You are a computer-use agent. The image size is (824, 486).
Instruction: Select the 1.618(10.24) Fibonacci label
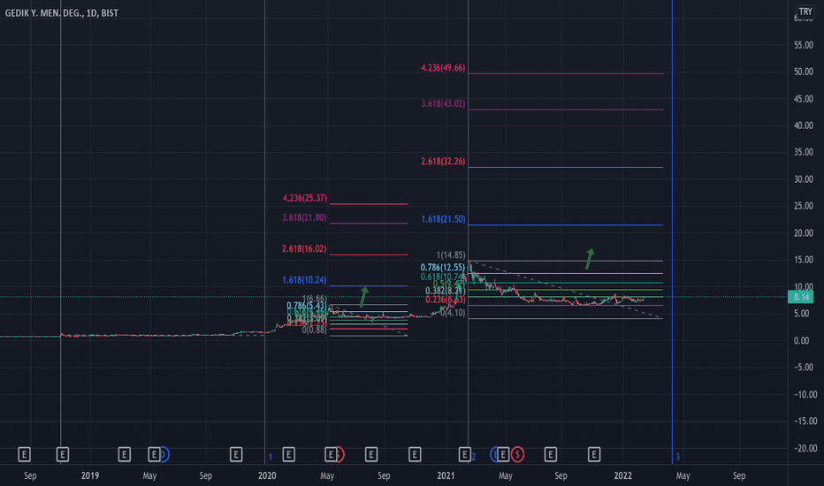304,280
